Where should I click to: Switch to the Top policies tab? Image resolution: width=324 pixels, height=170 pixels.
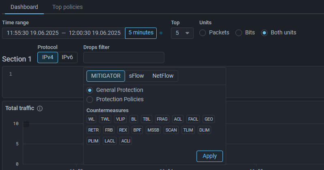pyautogui.click(x=67, y=7)
